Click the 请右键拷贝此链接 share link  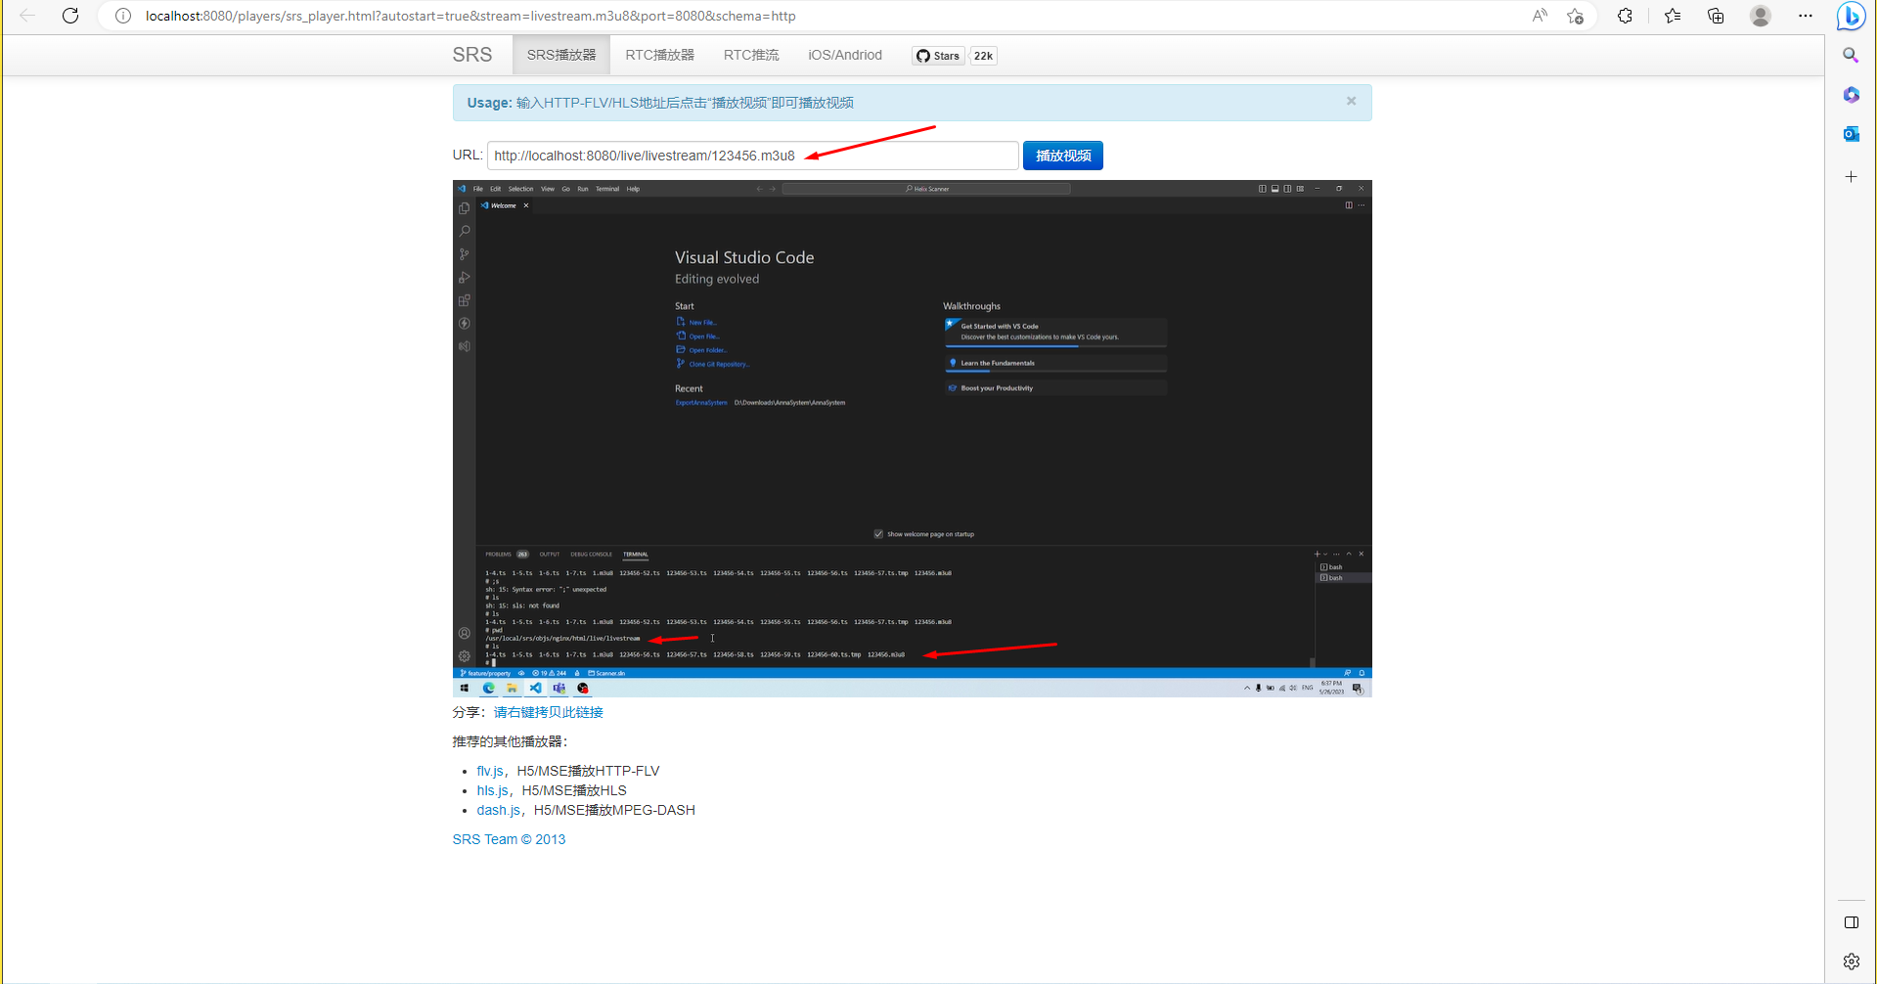click(x=548, y=712)
